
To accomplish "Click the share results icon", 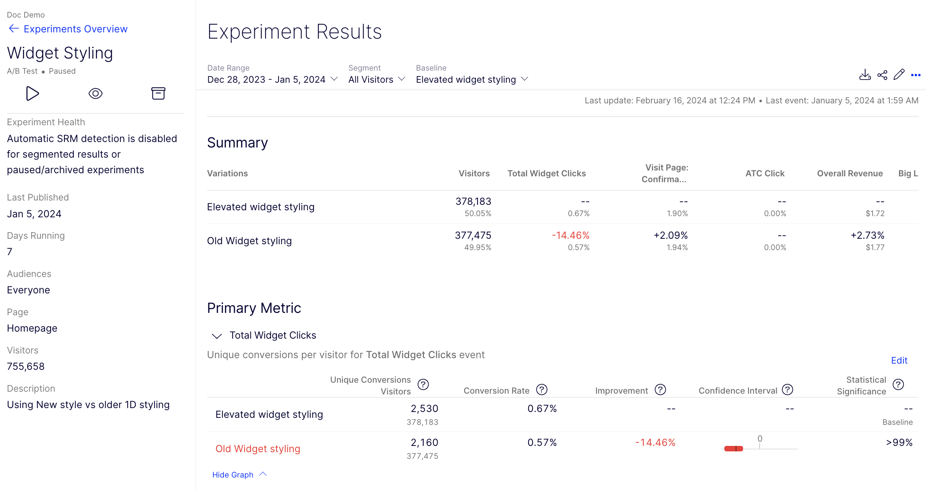I will click(x=882, y=75).
